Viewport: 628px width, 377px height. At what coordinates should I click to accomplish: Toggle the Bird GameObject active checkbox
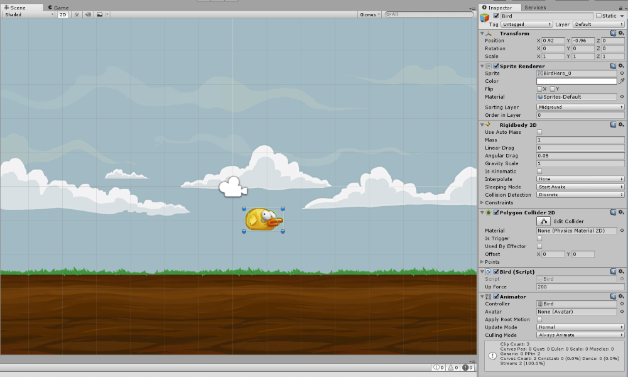(496, 16)
